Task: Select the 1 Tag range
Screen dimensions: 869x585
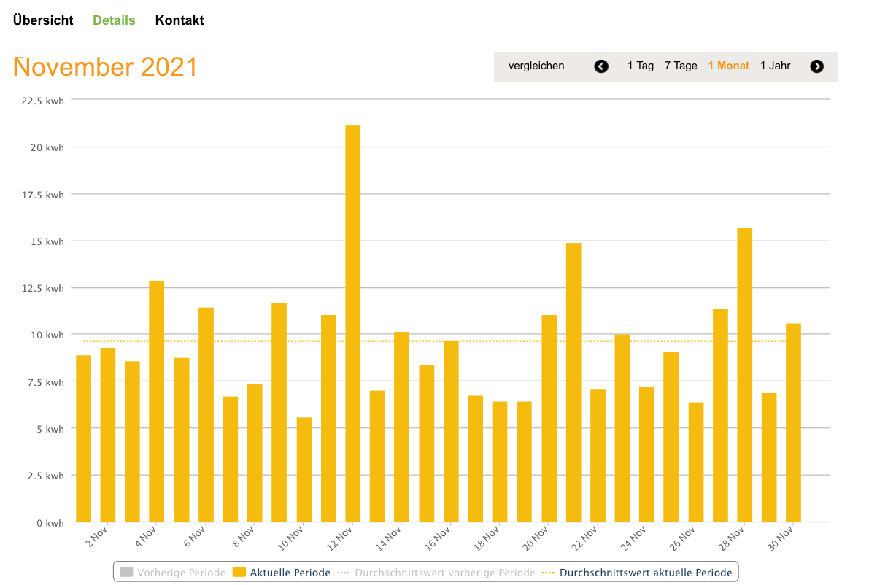Action: (x=640, y=66)
